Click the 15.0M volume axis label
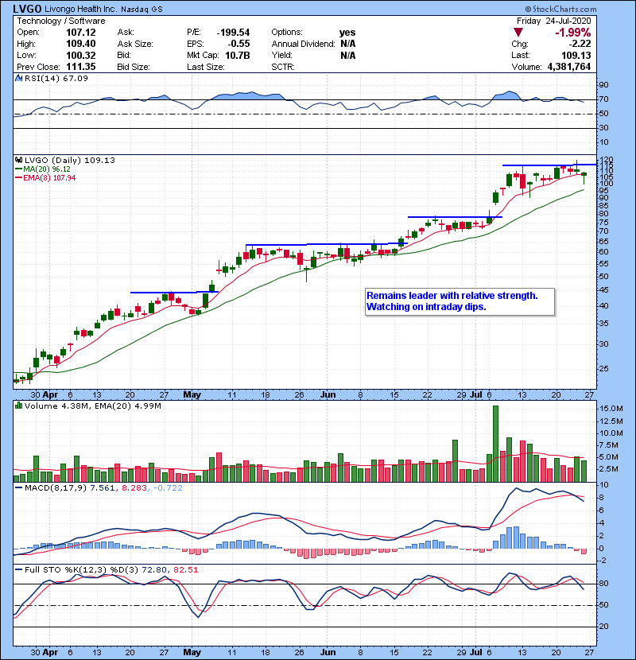This screenshot has width=636, height=660. (x=611, y=409)
